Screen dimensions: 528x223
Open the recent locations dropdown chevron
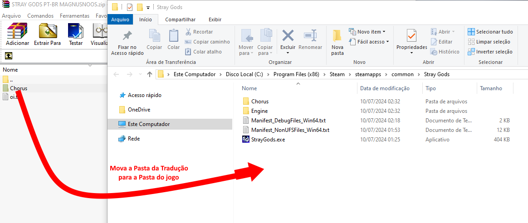(141, 75)
